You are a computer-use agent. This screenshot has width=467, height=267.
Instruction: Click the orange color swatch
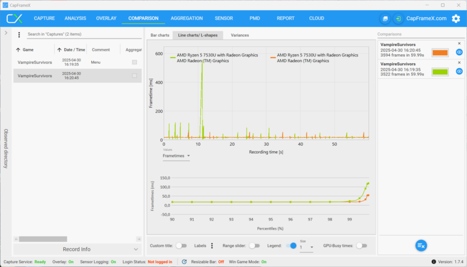440,53
